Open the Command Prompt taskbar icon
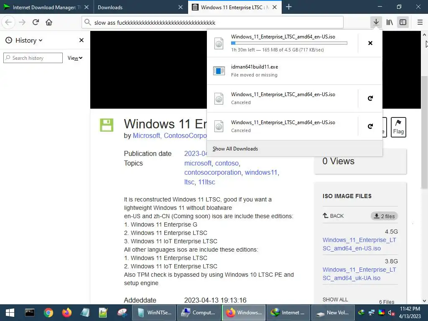The image size is (428, 321). [x=30, y=313]
